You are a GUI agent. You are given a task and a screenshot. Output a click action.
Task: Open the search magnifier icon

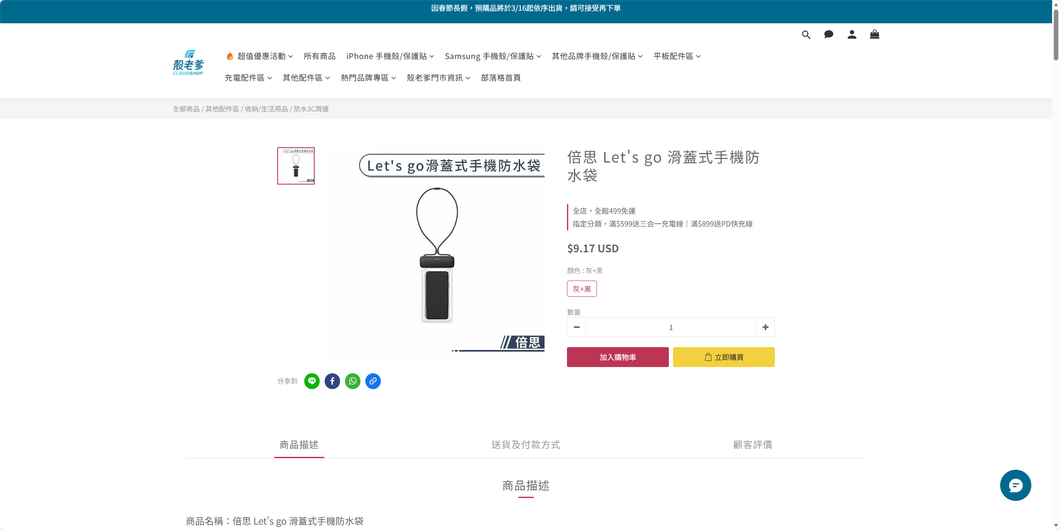(x=806, y=35)
